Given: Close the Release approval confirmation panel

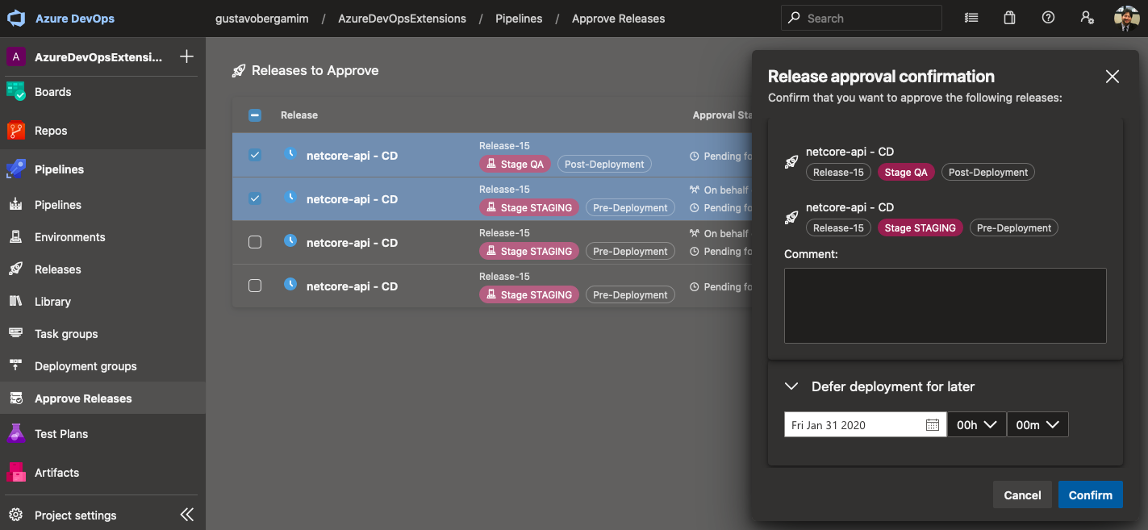Looking at the screenshot, I should (x=1112, y=77).
